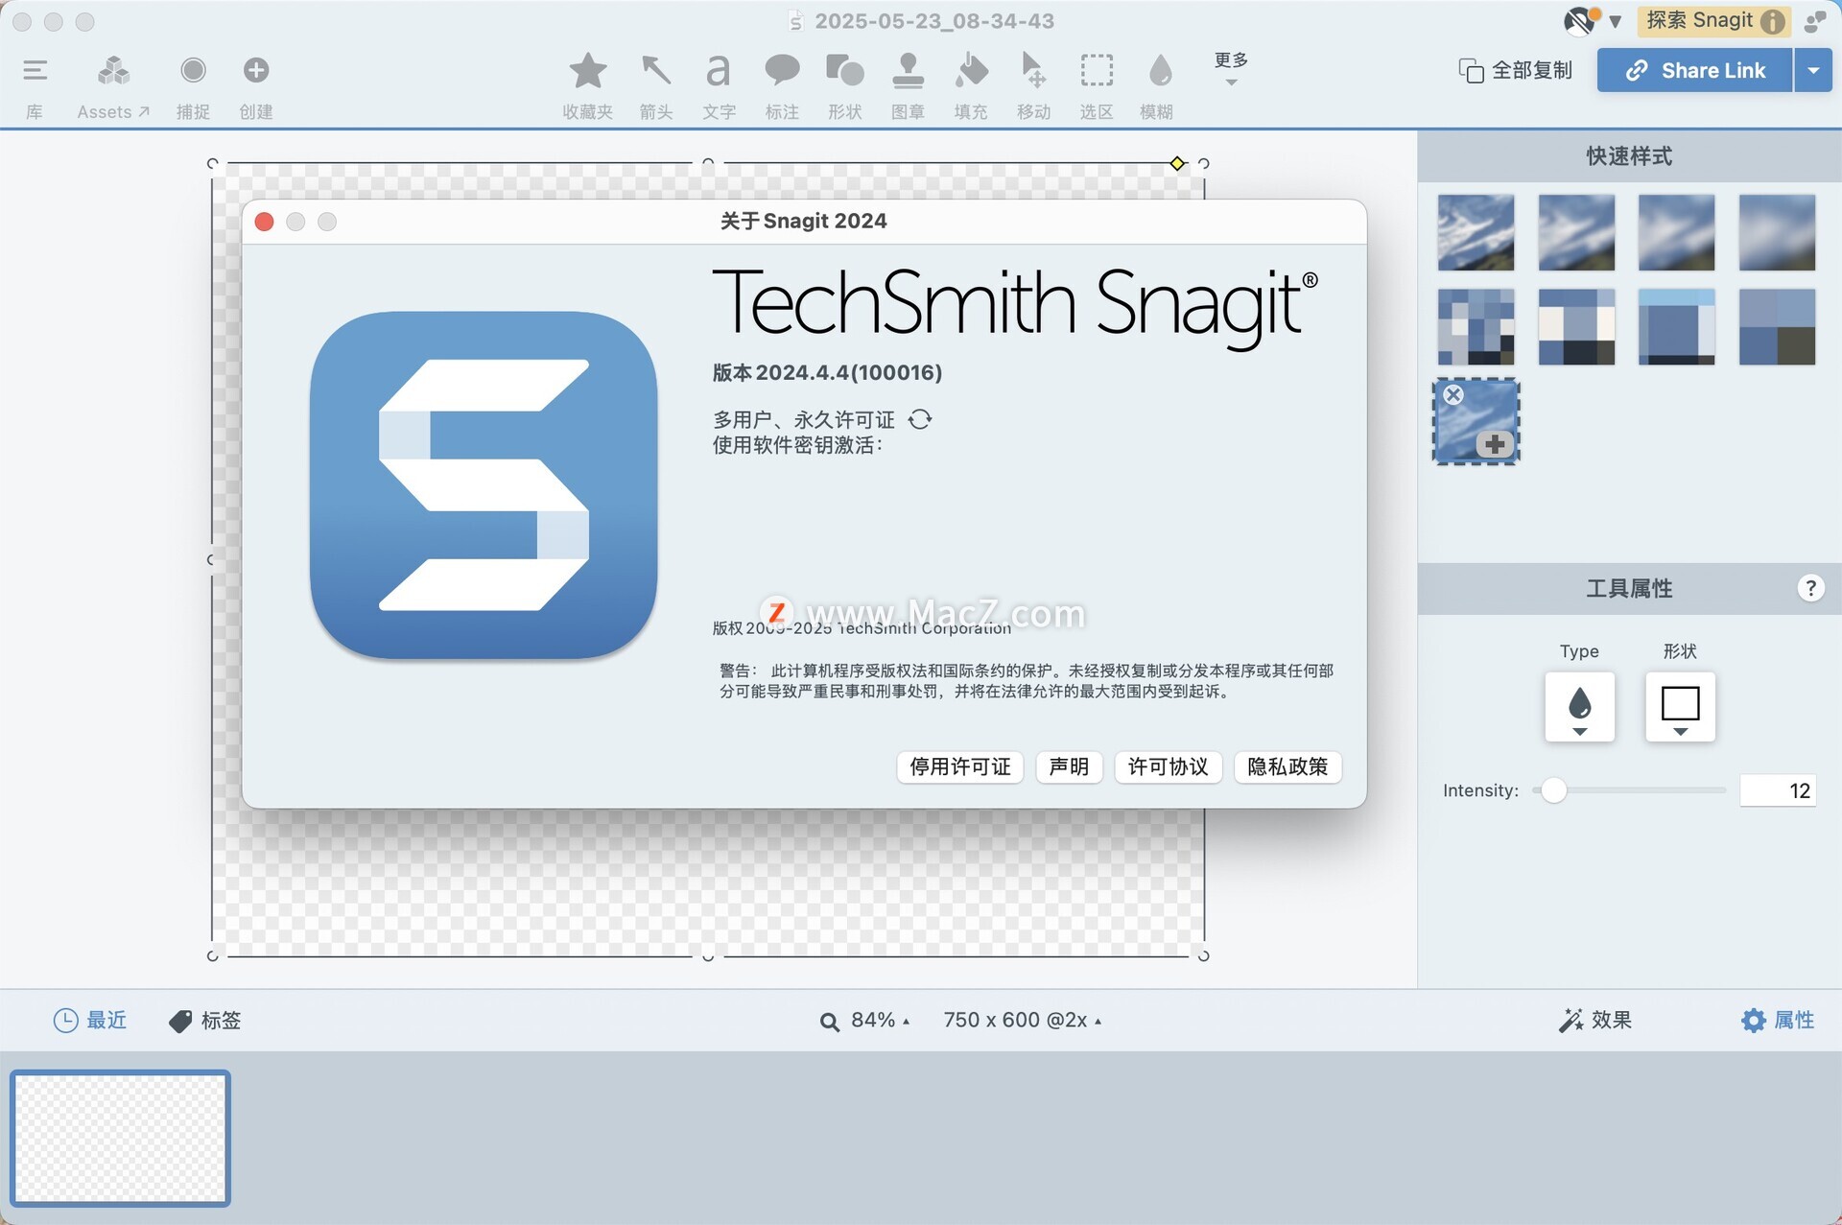
Task: Adjust the Intensity slider handle
Action: pos(1554,790)
